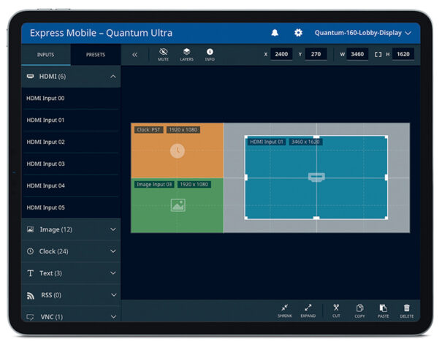Select HDMI Input 03 from list
442x344 pixels.
pyautogui.click(x=45, y=164)
